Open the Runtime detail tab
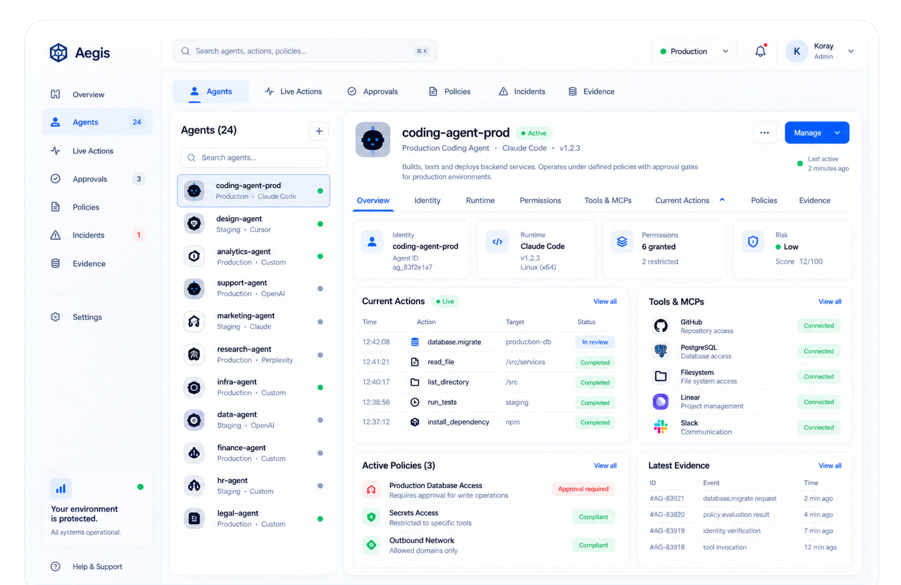Viewport: 901px width, 585px height. coord(480,201)
